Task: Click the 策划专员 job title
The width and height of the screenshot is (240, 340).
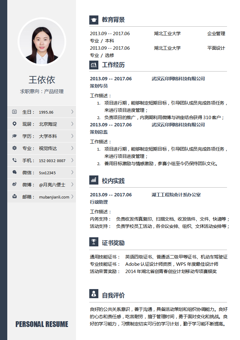Action: tap(99, 86)
